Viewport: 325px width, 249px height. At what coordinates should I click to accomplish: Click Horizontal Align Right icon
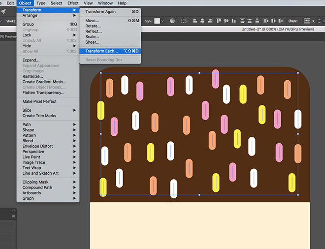pos(210,21)
